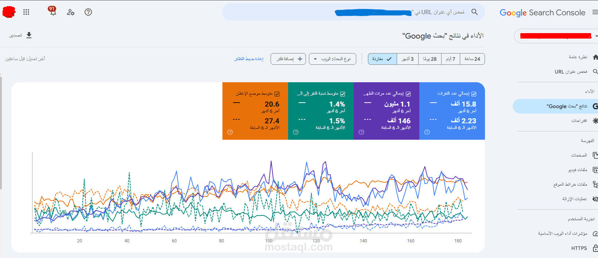598x258 pixels.
Task: Select the 28 يومًا date range
Action: click(430, 59)
